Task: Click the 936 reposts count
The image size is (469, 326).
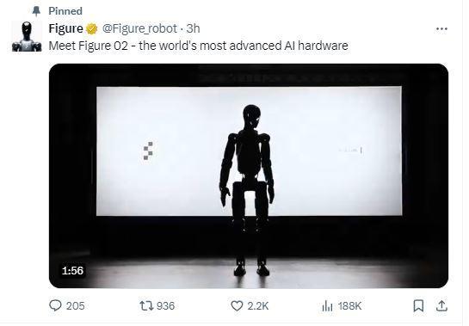Action: tap(166, 306)
